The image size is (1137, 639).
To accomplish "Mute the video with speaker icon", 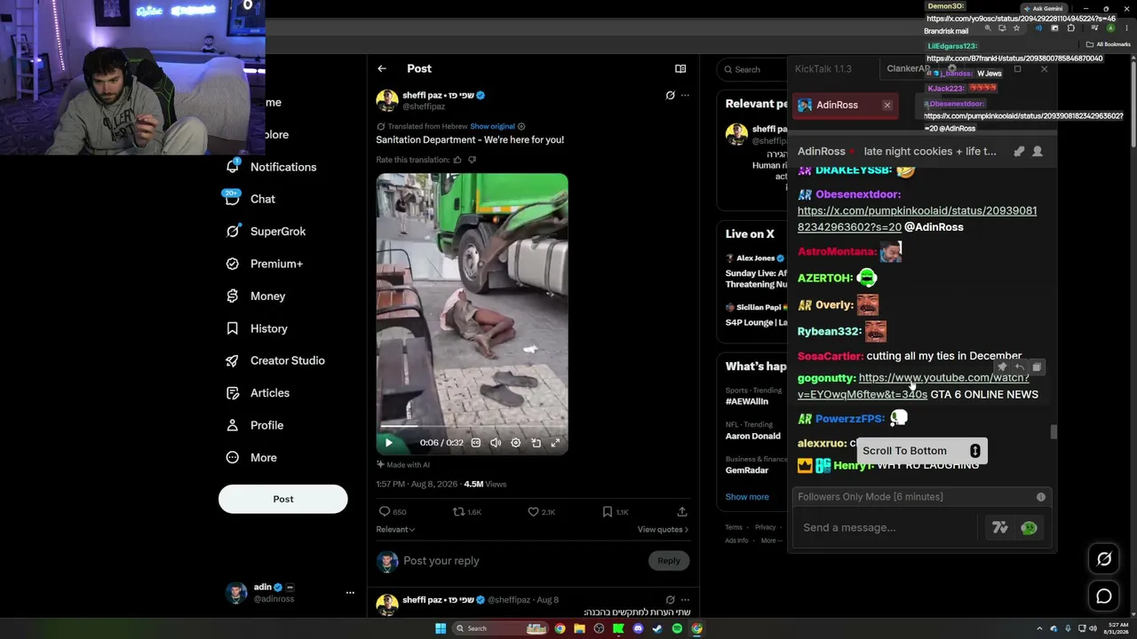I will click(x=496, y=443).
